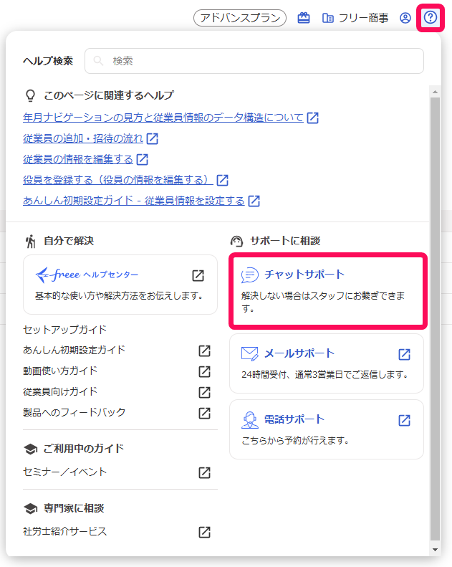This screenshot has width=452, height=567.
Task: Click the envelope icon in メールサポート
Action: click(250, 353)
